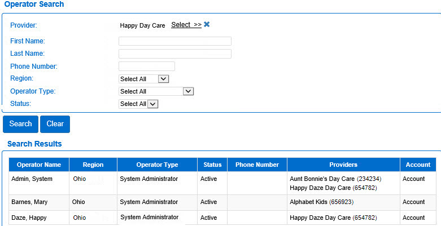
Task: Click into the Last Name field
Action: click(x=174, y=54)
